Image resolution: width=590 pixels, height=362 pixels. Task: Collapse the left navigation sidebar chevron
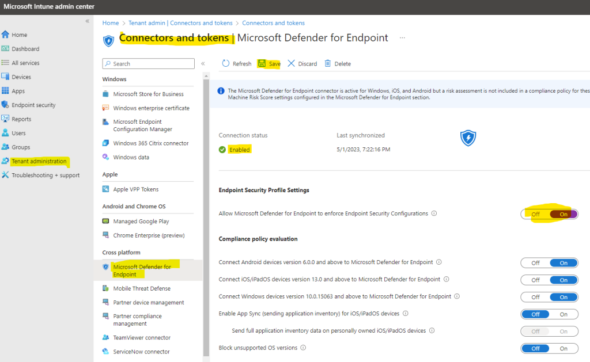[88, 21]
